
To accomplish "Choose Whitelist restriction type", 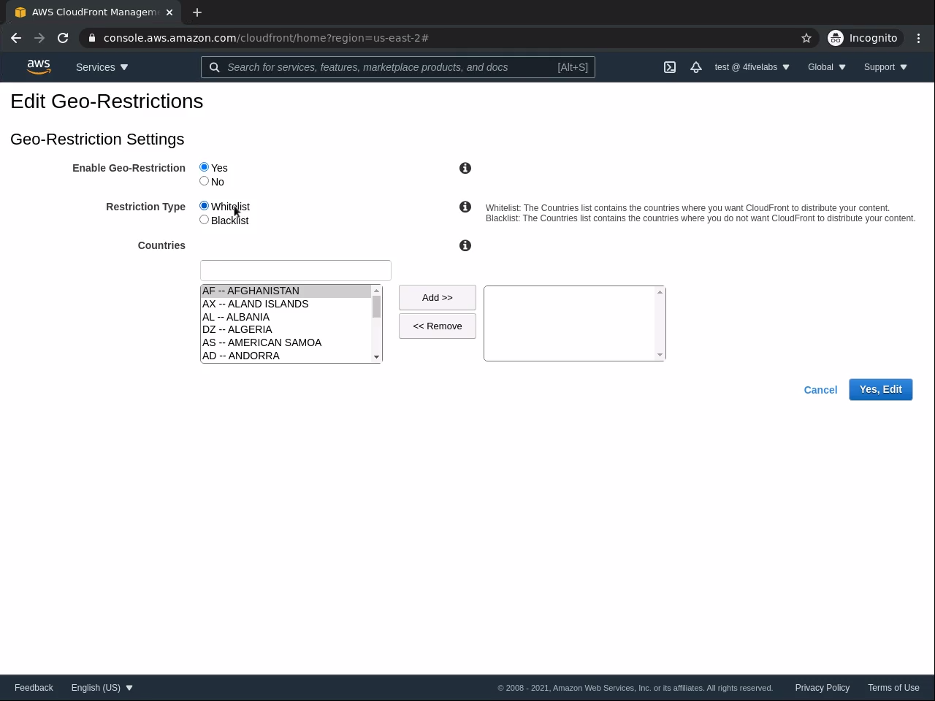I will [205, 206].
